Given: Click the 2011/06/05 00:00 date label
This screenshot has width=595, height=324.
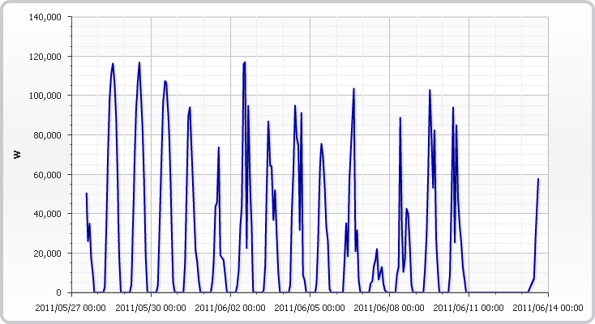Looking at the screenshot, I should (x=310, y=308).
